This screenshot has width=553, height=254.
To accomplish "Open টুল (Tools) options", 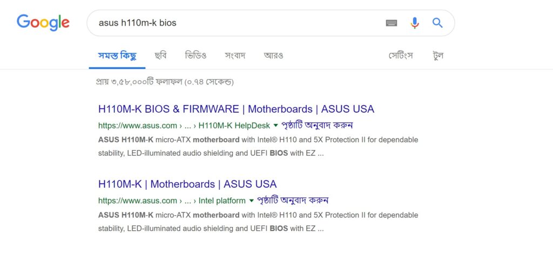I will (x=438, y=56).
